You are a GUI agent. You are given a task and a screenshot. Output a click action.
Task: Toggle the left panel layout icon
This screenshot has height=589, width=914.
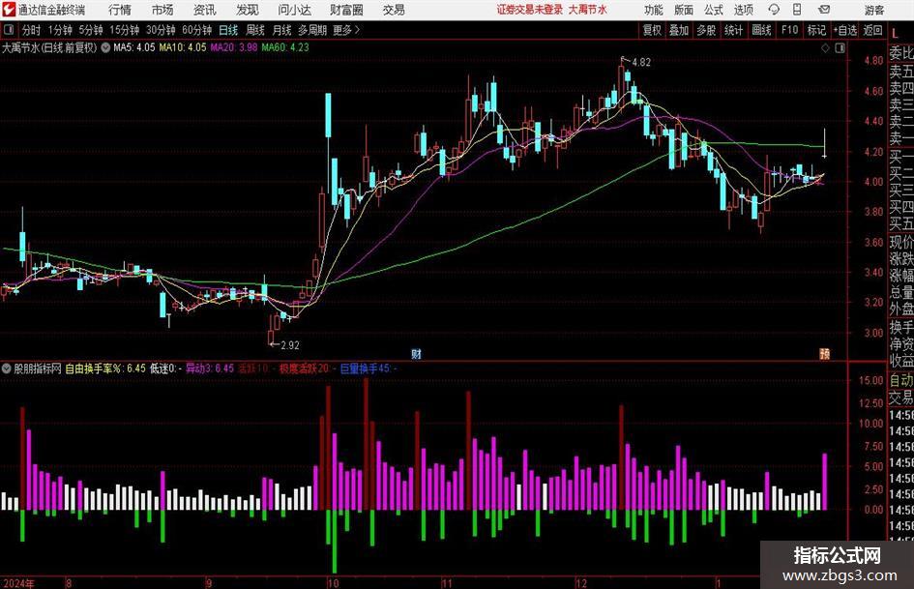8,30
